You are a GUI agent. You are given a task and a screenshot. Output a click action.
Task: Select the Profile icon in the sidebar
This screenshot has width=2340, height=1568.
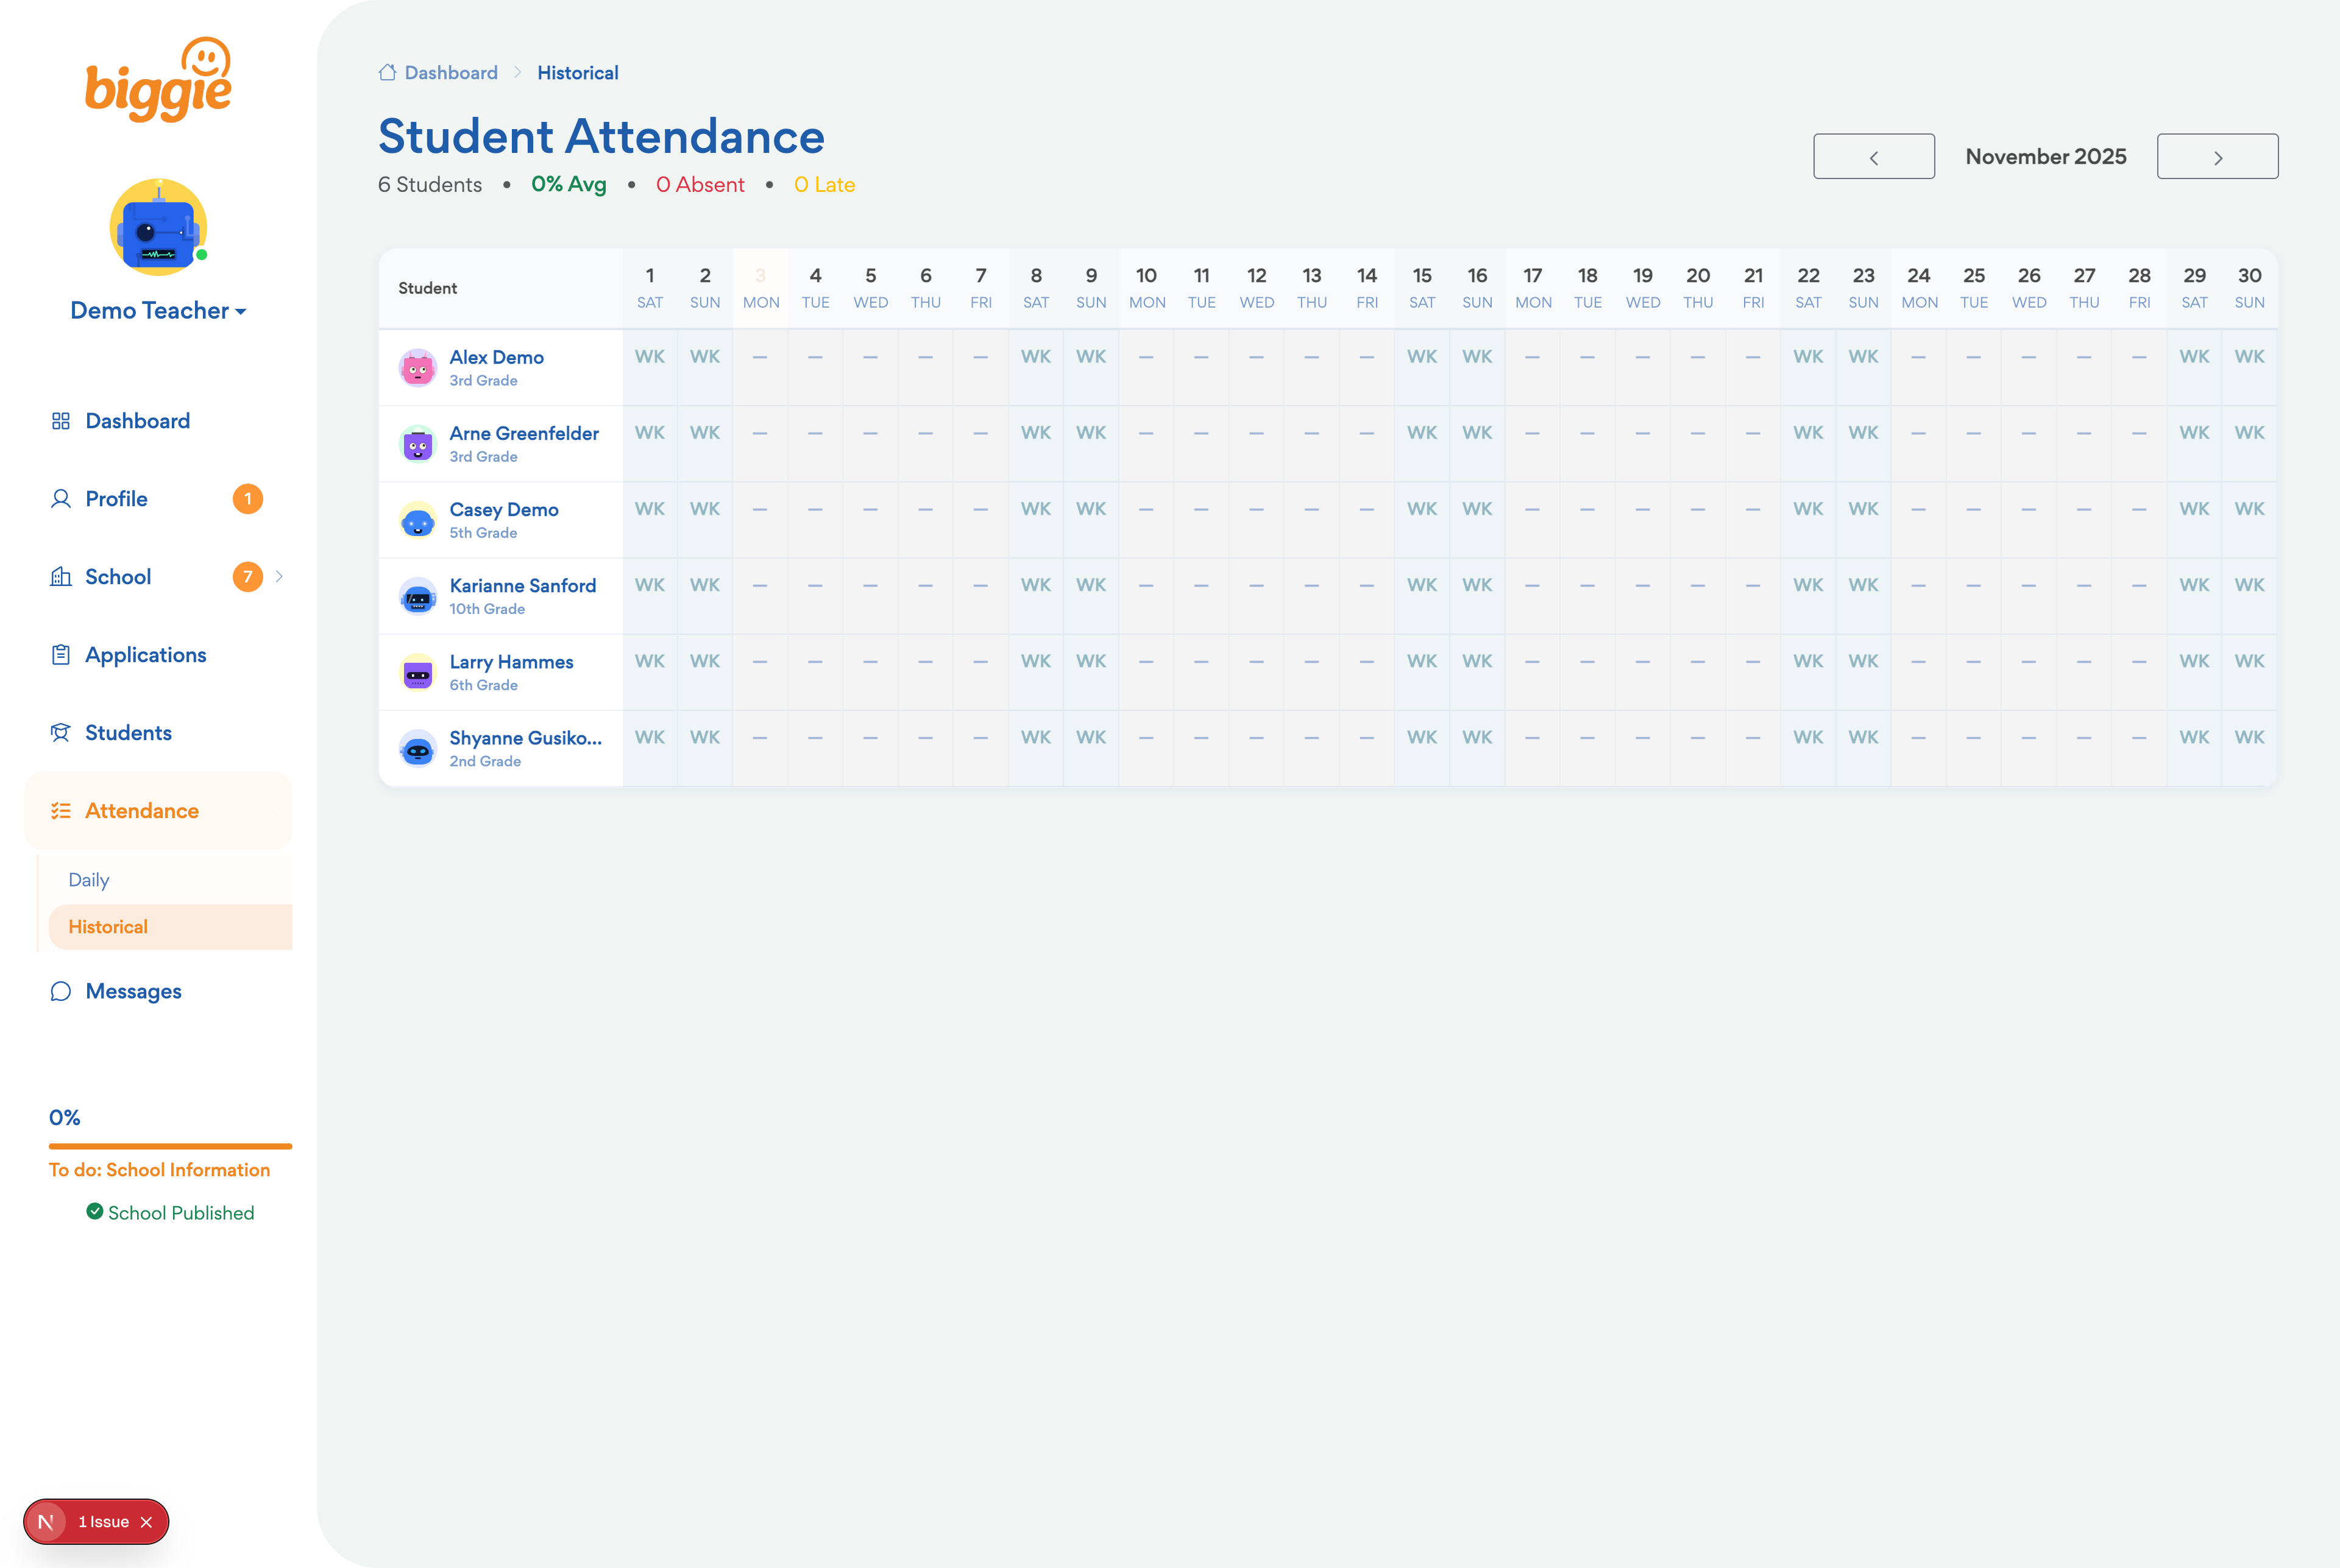pyautogui.click(x=60, y=498)
